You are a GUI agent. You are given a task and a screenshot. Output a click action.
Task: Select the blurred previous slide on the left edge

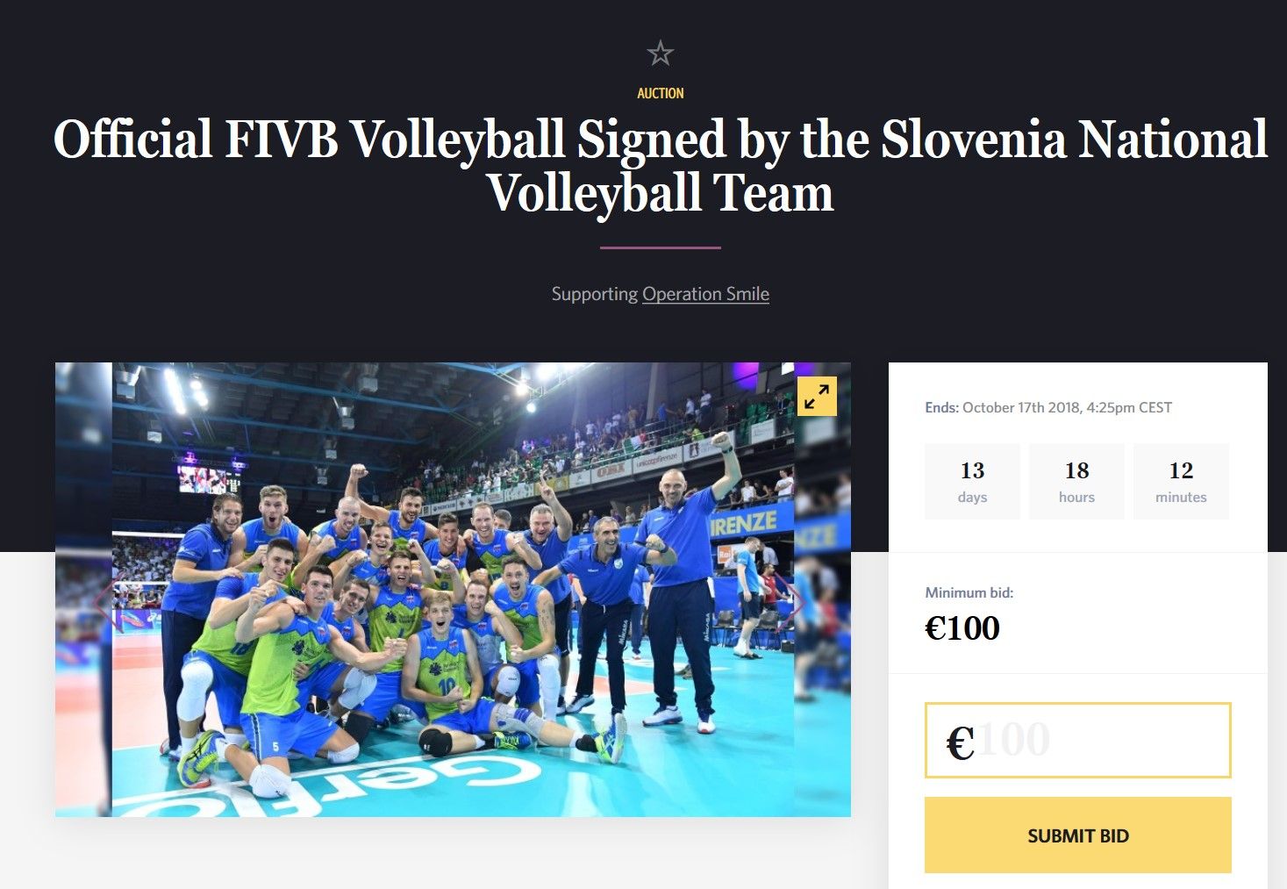(x=83, y=590)
